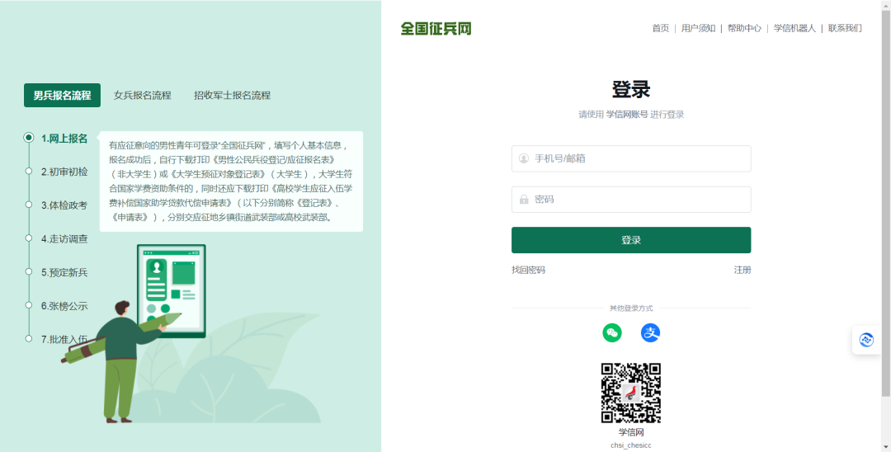Go to 学信机器人 in the top navigation
The width and height of the screenshot is (891, 452).
coord(794,28)
